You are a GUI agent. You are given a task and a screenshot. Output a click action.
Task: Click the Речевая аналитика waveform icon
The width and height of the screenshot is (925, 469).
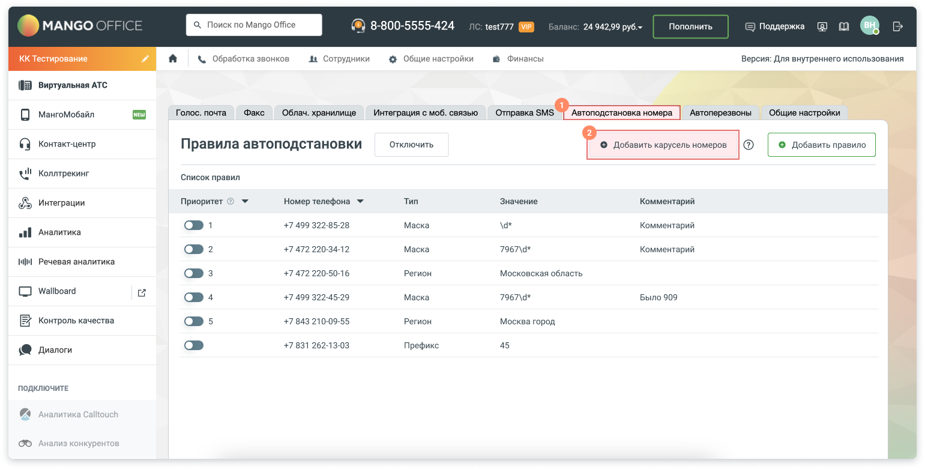[25, 262]
